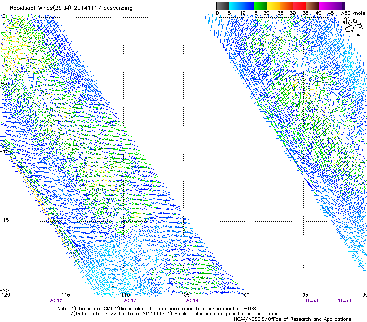Click the cyan-to-blue 5-15 knots legend swatch
Viewport: 367px width, 322px height.
click(242, 6)
